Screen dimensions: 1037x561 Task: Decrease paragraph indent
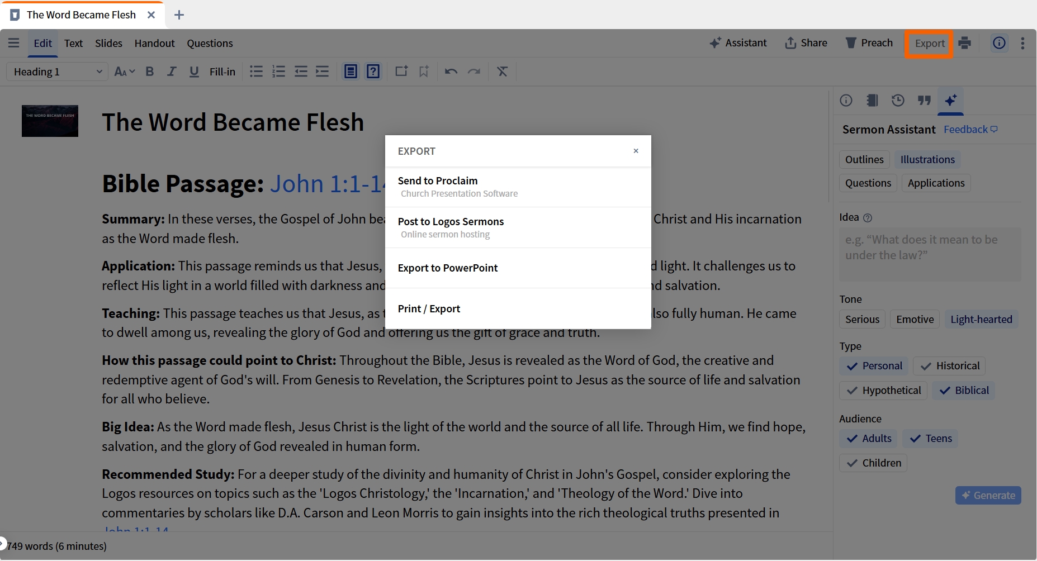click(x=301, y=72)
